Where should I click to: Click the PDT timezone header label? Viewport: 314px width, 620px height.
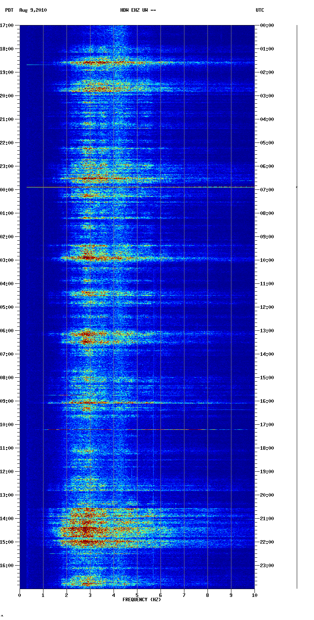[x=9, y=10]
